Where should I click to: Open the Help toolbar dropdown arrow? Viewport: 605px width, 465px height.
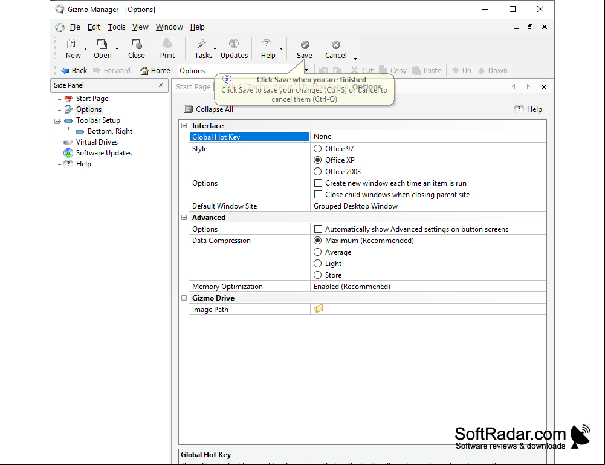click(x=281, y=48)
